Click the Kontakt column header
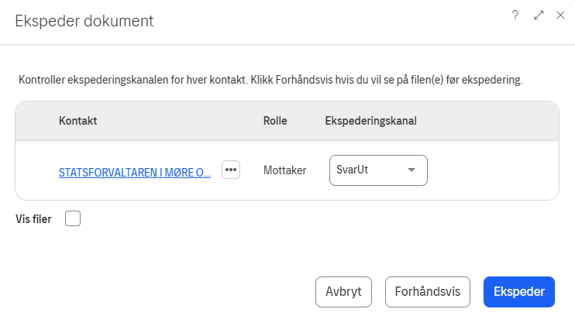Viewport: 575px width, 333px height. [77, 121]
